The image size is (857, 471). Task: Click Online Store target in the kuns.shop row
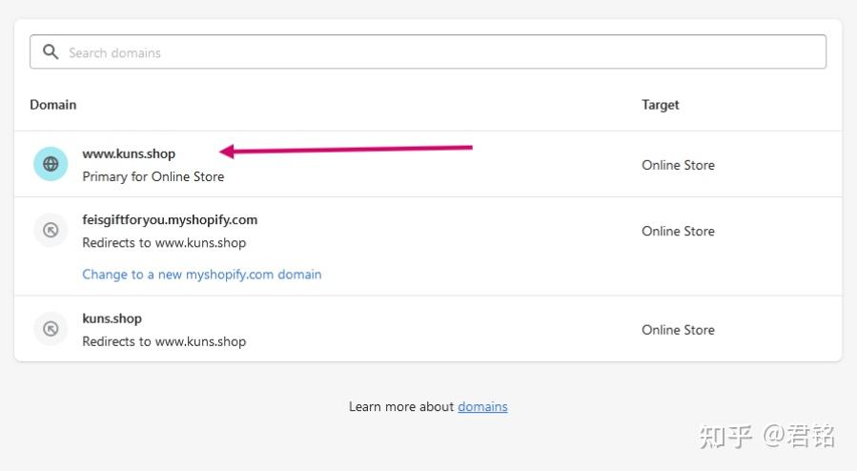coord(679,330)
